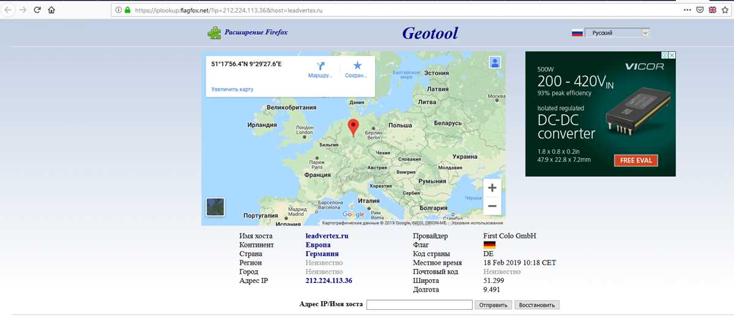
Task: Click the green padlock security icon
Action: [x=127, y=10]
